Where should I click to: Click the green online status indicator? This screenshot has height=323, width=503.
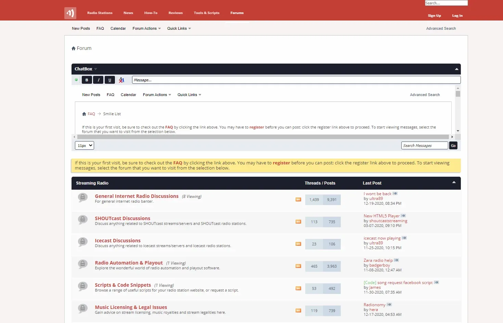(76, 80)
